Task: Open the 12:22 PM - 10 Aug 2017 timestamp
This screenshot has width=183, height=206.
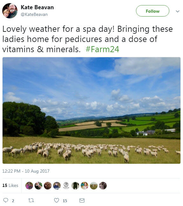Action: tap(26, 171)
